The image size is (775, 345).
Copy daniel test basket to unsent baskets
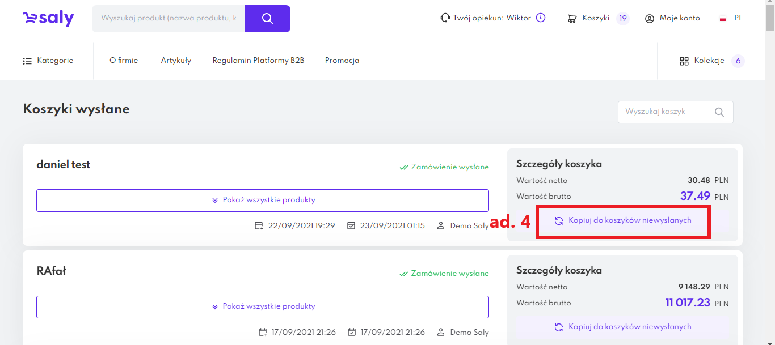[623, 220]
